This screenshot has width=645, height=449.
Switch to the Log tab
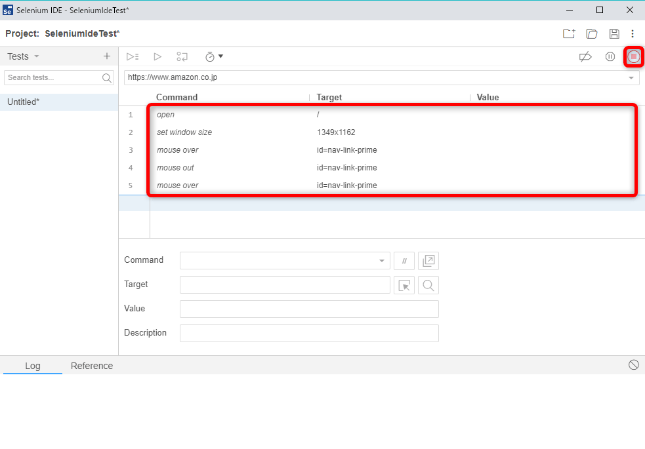33,366
